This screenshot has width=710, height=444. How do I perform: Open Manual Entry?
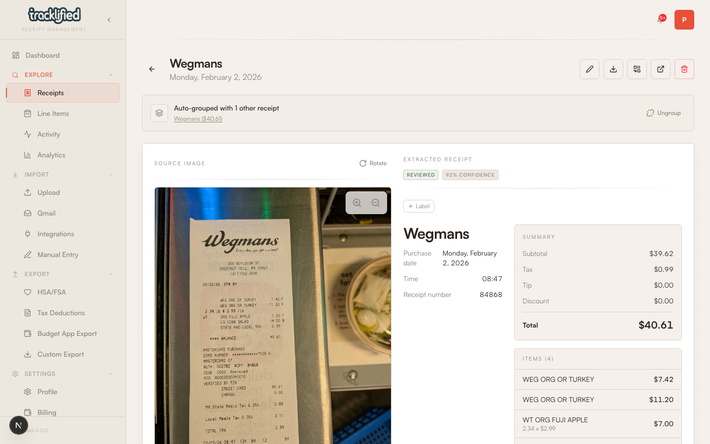(63, 255)
